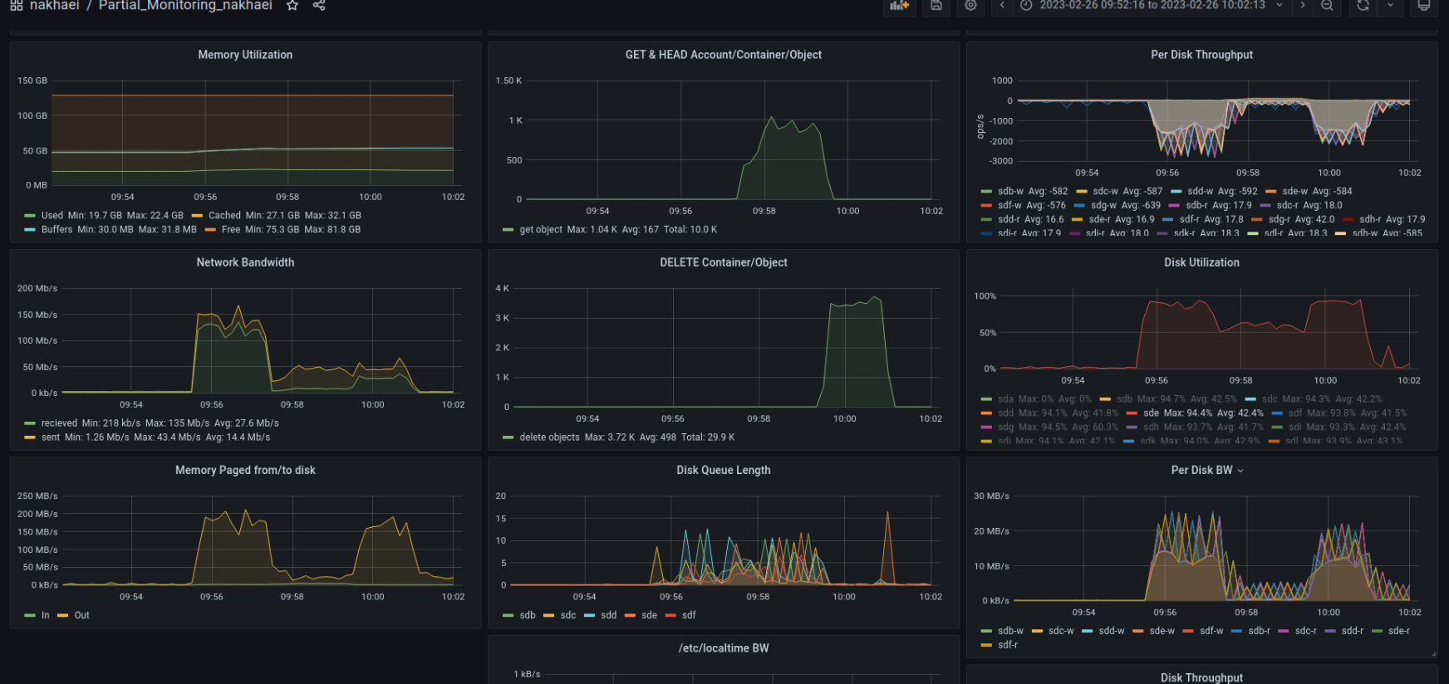Save the dashboard with the save icon
The width and height of the screenshot is (1449, 684).
click(936, 6)
